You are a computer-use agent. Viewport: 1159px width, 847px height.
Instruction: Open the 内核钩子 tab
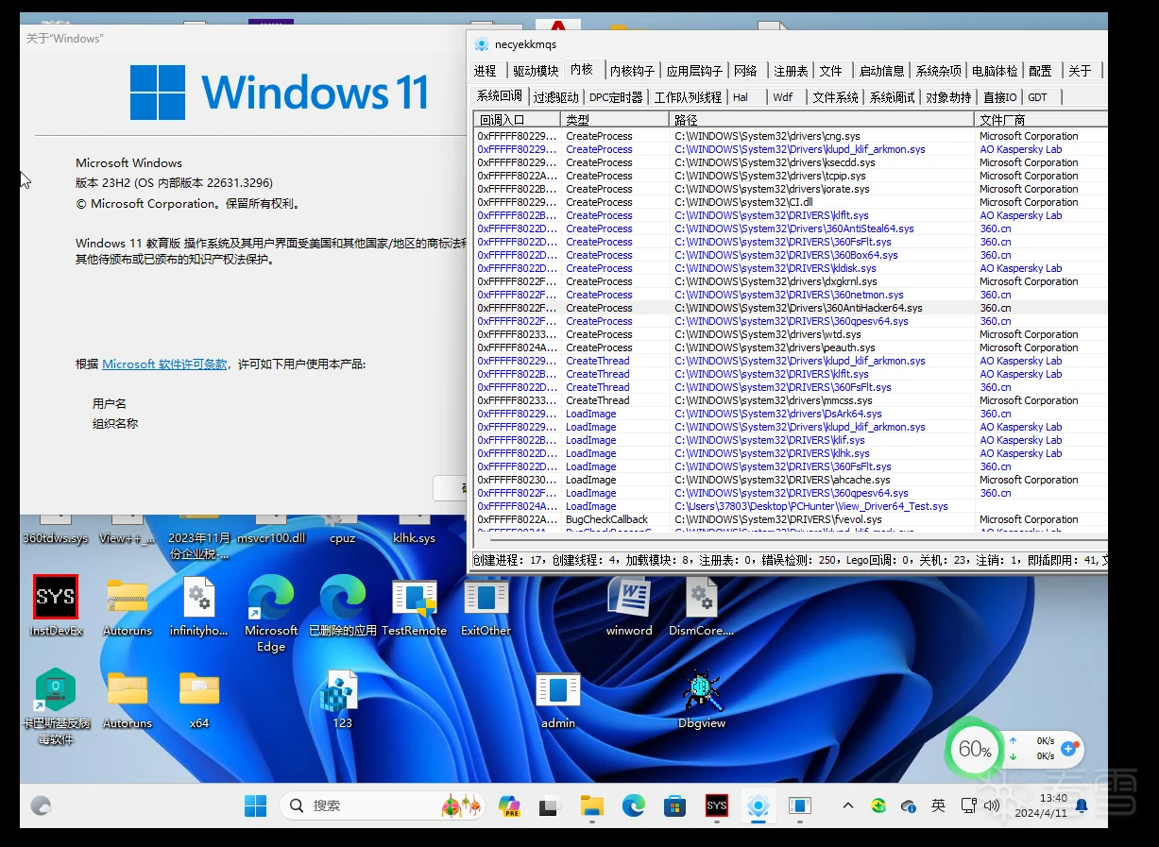[632, 71]
